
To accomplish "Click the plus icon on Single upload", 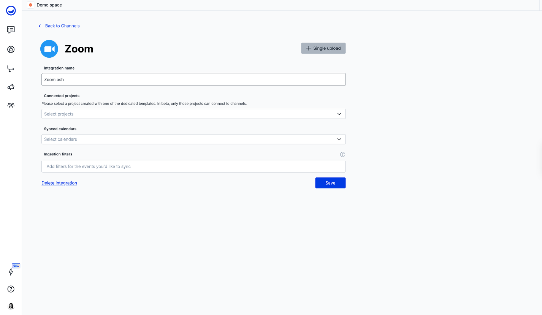I will tap(309, 48).
